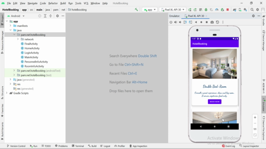This screenshot has width=266, height=149.
Task: Open the VCS menu
Action: pyautogui.click(x=86, y=3)
